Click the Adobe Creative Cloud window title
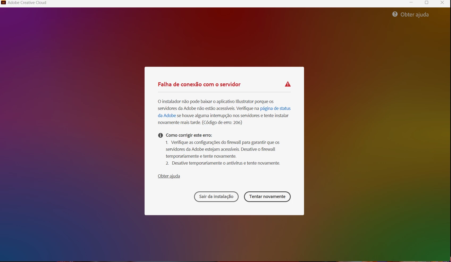 coord(27,3)
